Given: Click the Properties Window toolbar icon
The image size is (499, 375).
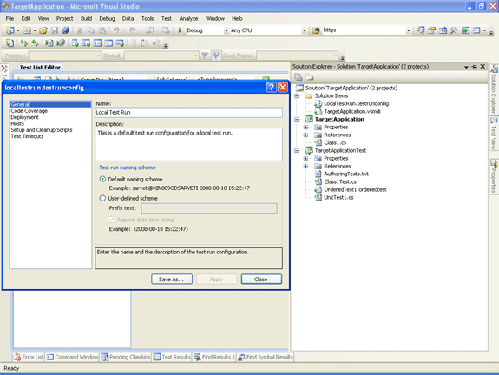Looking at the screenshot, I should click(x=431, y=30).
